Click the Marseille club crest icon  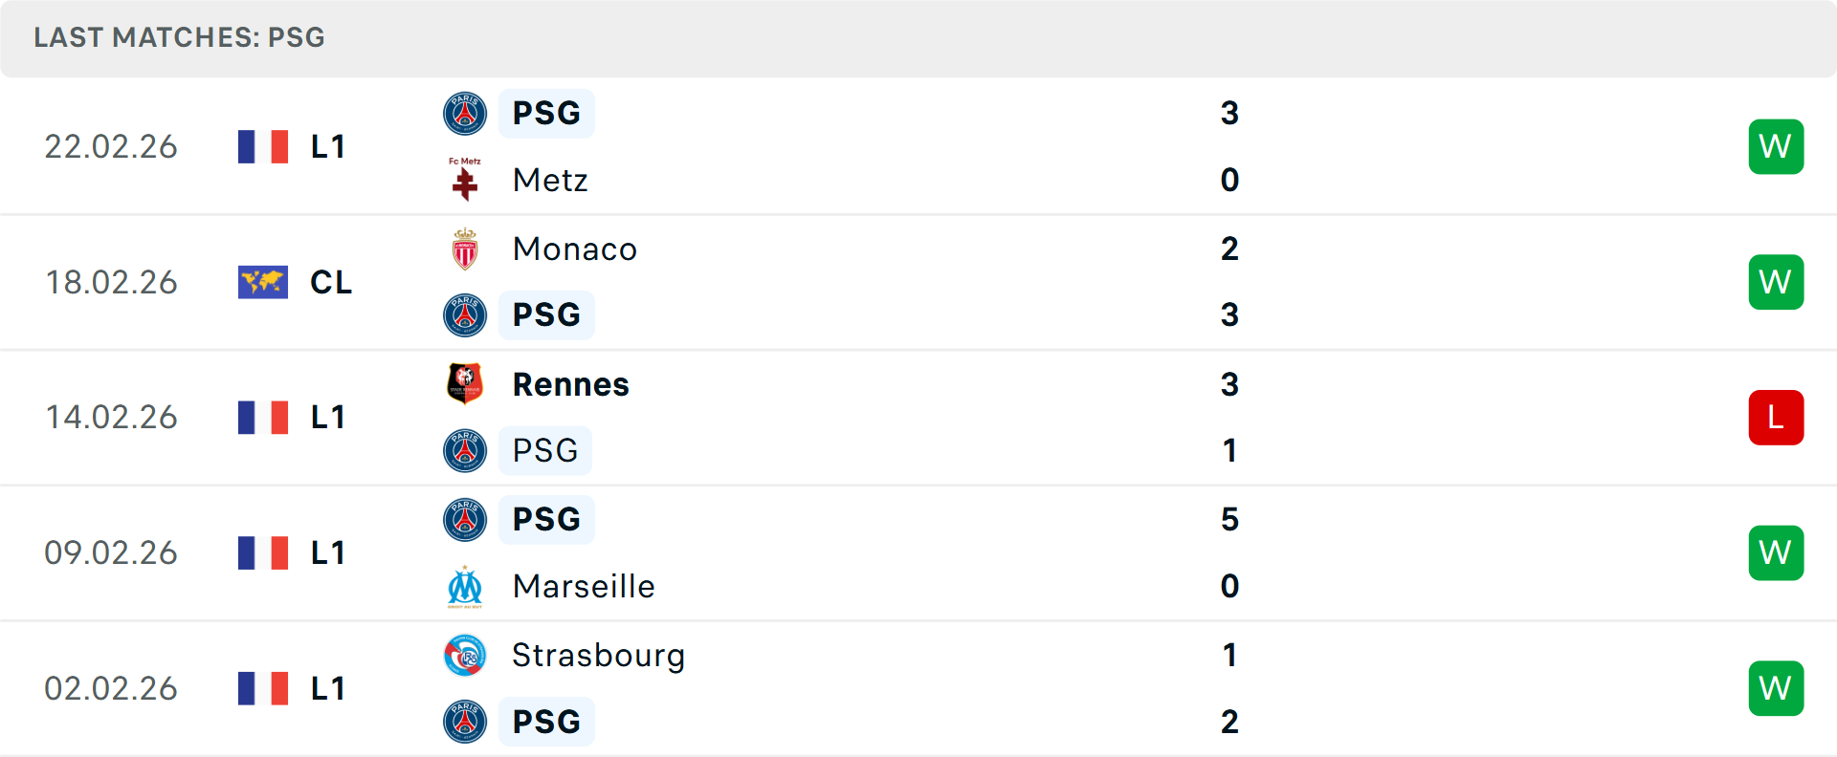pos(465,587)
